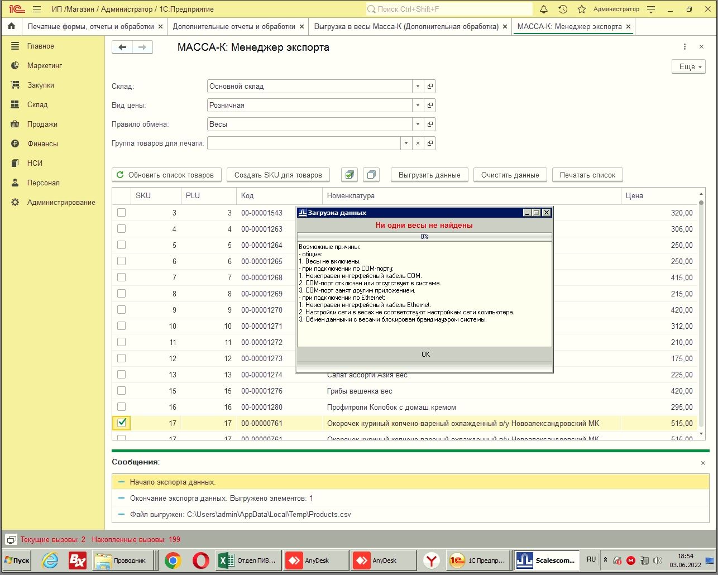718x575 pixels.
Task: Tick the checkbox for SKU 16 row
Action: 121,407
